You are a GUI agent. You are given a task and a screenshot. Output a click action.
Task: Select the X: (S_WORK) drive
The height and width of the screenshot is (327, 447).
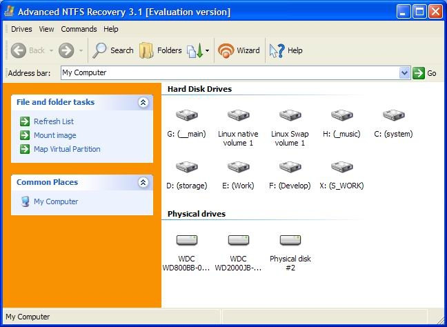coord(342,168)
